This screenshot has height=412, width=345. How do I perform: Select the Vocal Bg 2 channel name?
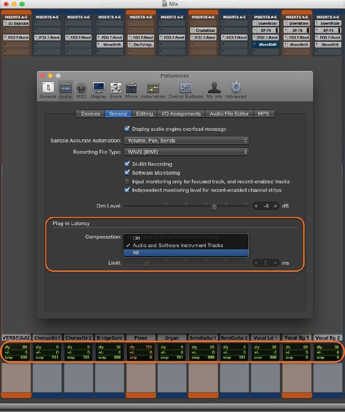pyautogui.click(x=327, y=337)
